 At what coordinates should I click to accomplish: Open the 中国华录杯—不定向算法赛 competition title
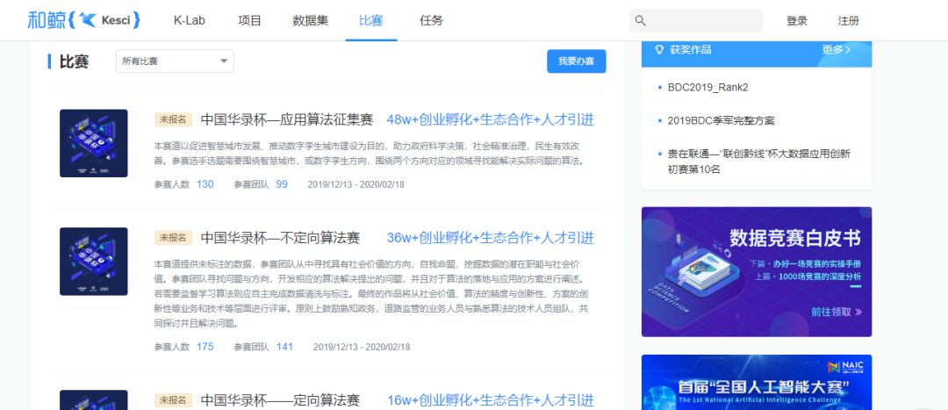[x=280, y=238]
